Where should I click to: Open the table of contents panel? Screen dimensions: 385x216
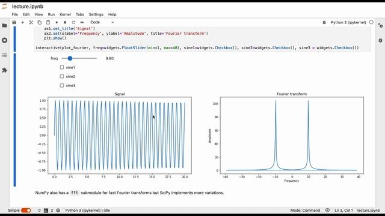pos(4,55)
